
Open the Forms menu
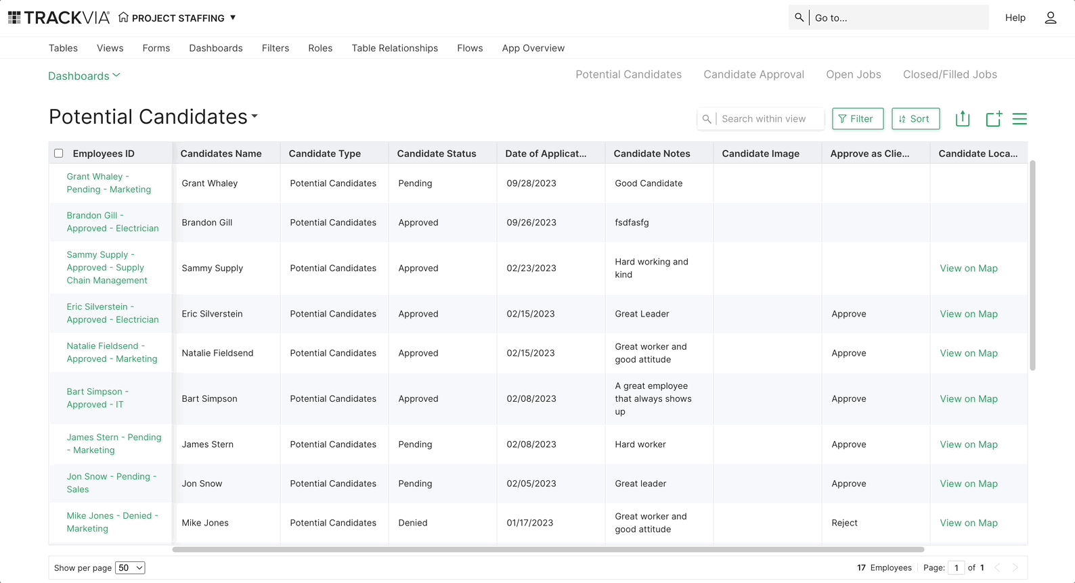(x=156, y=48)
